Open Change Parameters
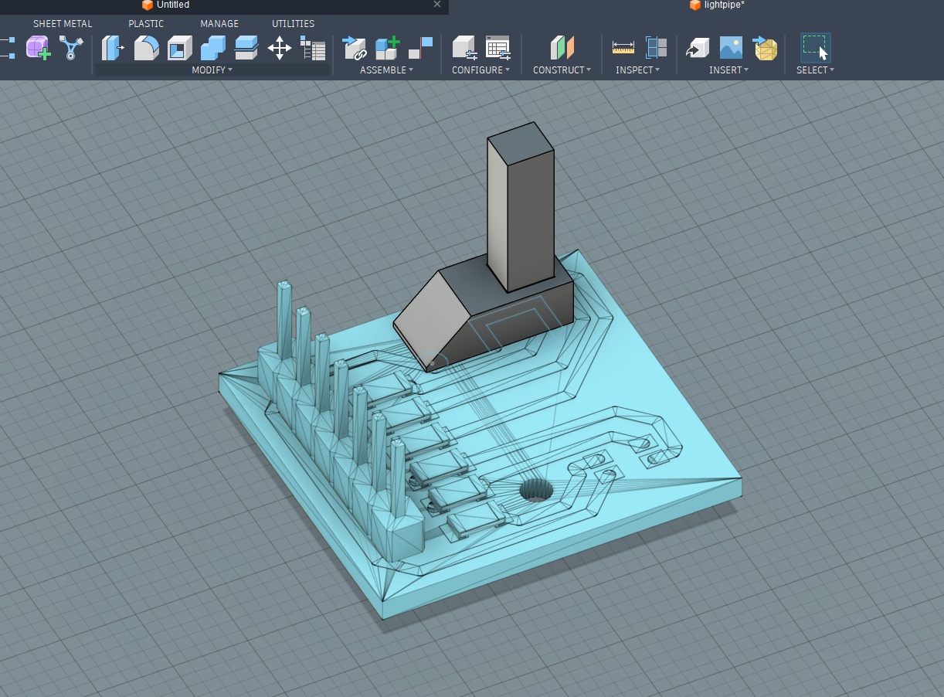Image resolution: width=944 pixels, height=697 pixels. (313, 48)
